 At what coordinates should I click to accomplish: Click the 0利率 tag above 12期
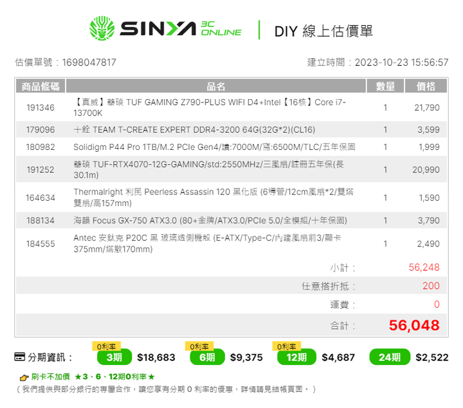coord(286,346)
